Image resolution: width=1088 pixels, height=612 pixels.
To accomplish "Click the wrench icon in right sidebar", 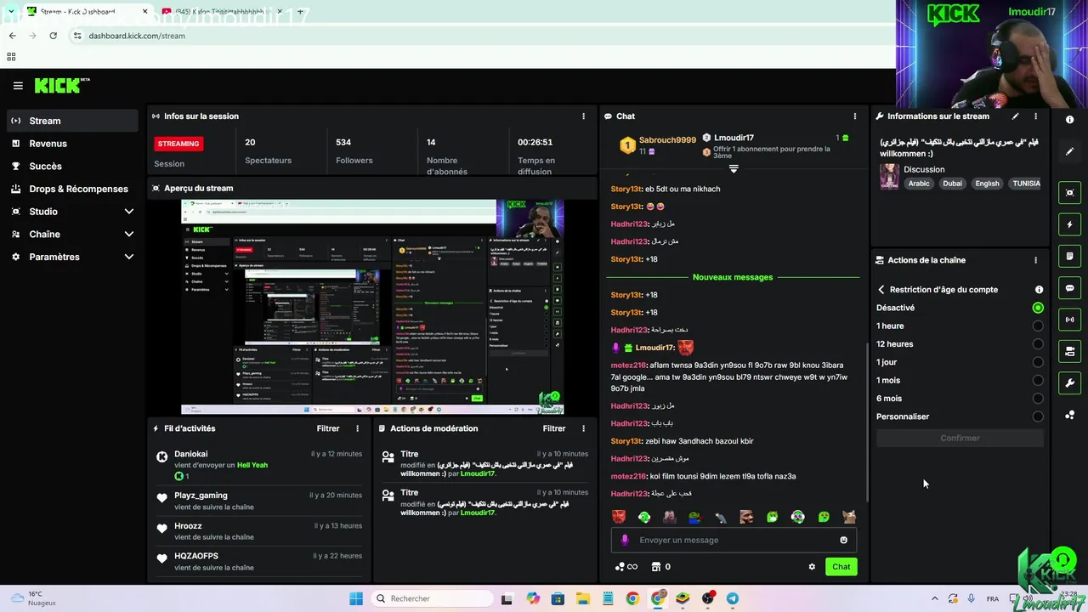I will point(1070,382).
